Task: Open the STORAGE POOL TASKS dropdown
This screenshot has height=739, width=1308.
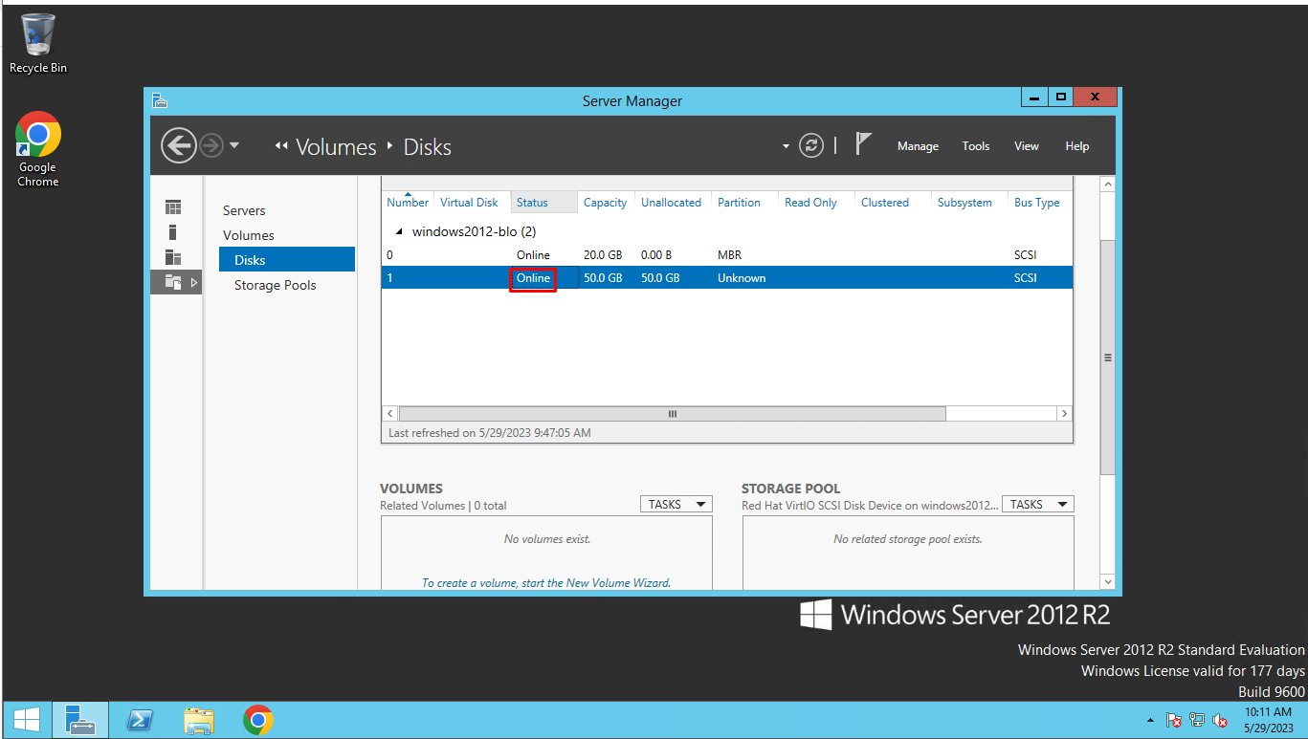Action: 1038,504
